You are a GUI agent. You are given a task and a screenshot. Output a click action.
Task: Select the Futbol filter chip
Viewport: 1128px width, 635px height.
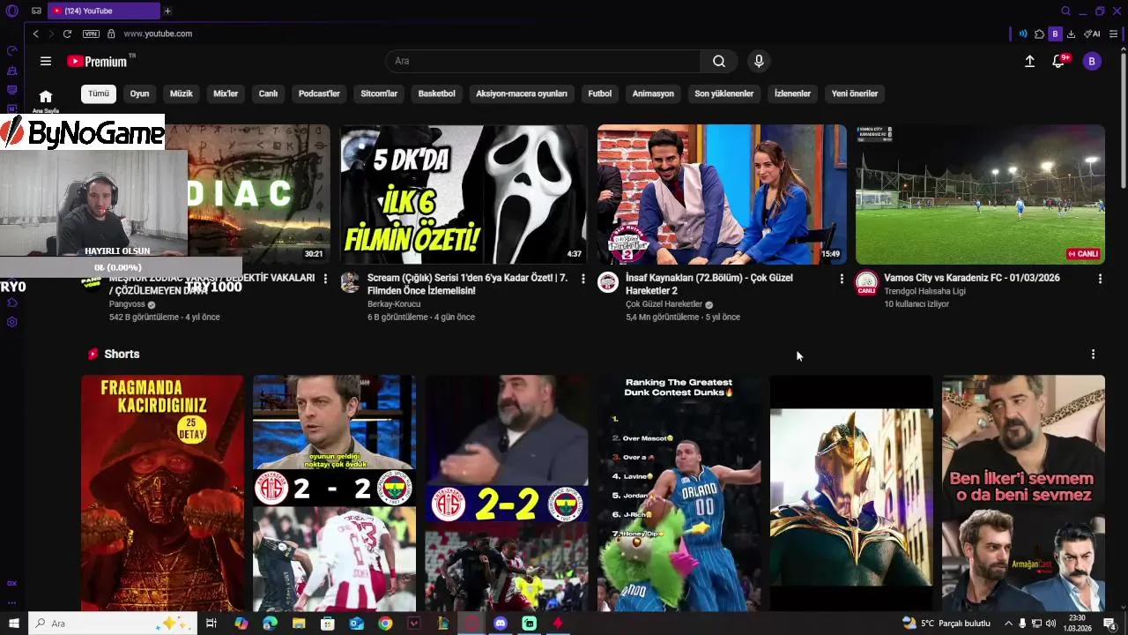tap(600, 93)
